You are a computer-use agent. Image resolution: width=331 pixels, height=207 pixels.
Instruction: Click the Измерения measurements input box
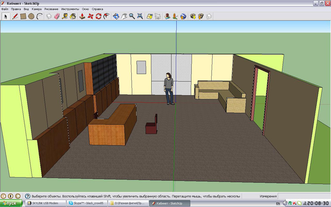tap(304, 196)
